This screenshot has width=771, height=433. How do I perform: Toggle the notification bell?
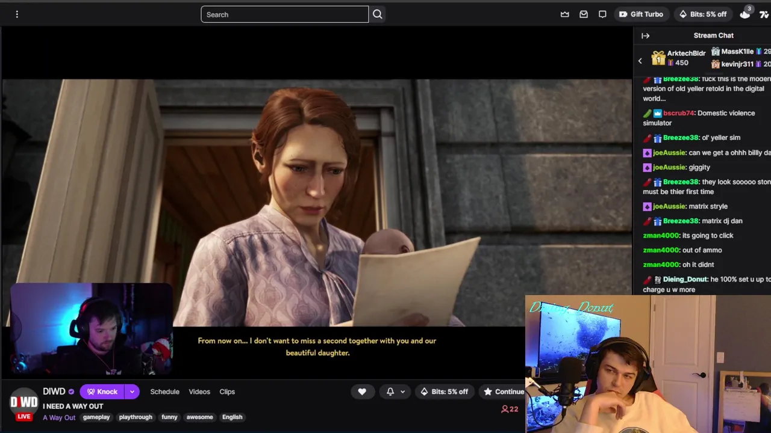pyautogui.click(x=390, y=392)
